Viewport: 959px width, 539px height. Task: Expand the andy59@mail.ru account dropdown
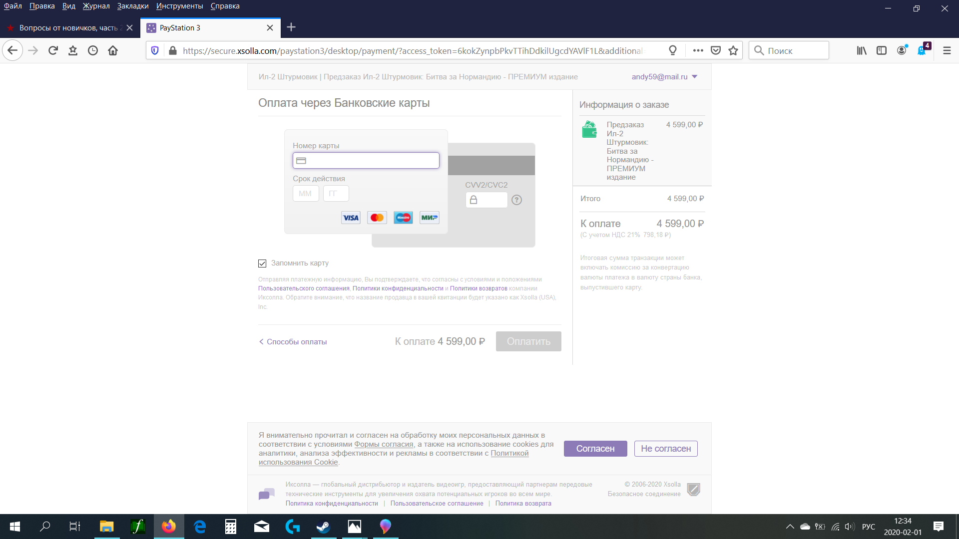pos(694,77)
